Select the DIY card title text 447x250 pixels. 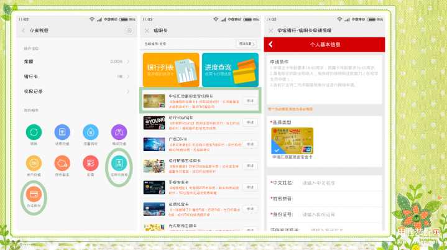point(178,139)
